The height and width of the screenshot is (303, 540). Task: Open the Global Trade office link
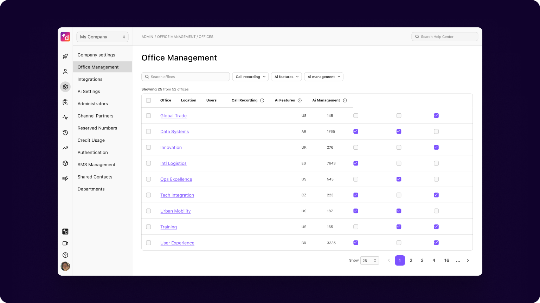tap(173, 116)
